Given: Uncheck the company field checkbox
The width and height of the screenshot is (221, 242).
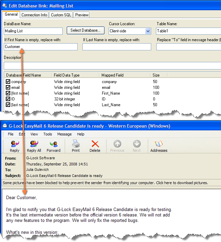Looking at the screenshot, I should click(x=8, y=81).
